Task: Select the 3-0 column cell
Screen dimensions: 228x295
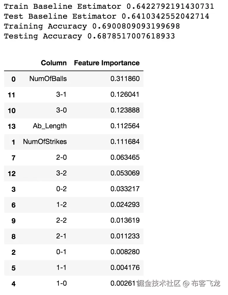Action: tap(61, 110)
